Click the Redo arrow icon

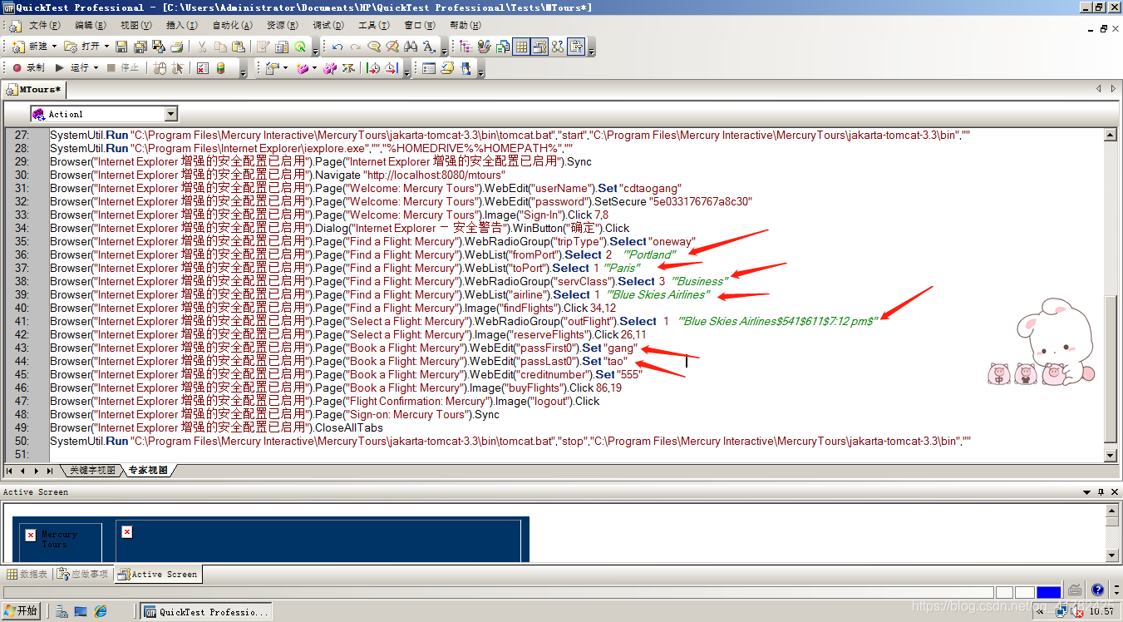coord(356,47)
